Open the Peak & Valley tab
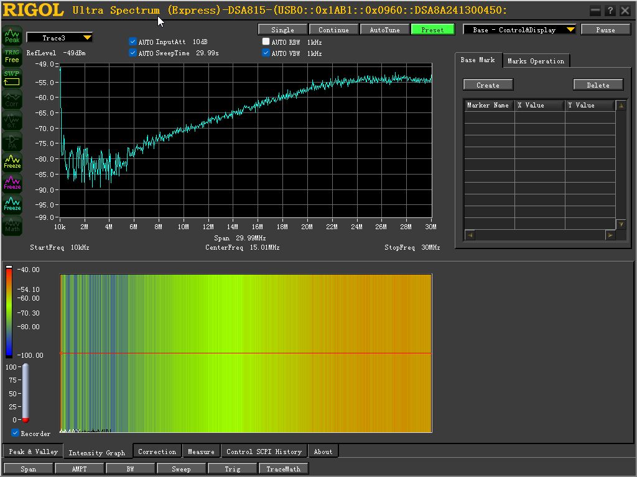Viewport: 637px width, 477px height. (x=33, y=452)
